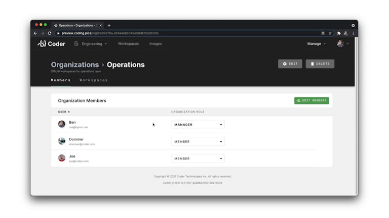Viewport: 389px width, 218px height.
Task: Click the joe@coder.com email text
Action: [x=79, y=161]
